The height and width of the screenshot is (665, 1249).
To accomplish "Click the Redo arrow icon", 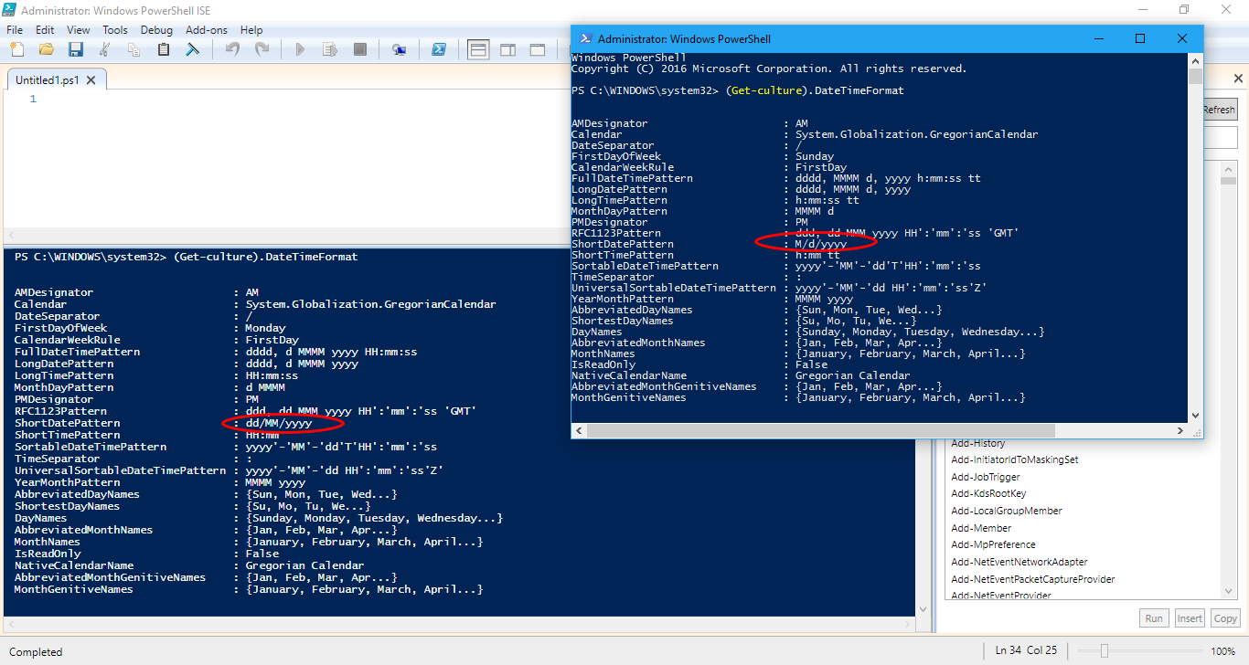I will click(262, 49).
